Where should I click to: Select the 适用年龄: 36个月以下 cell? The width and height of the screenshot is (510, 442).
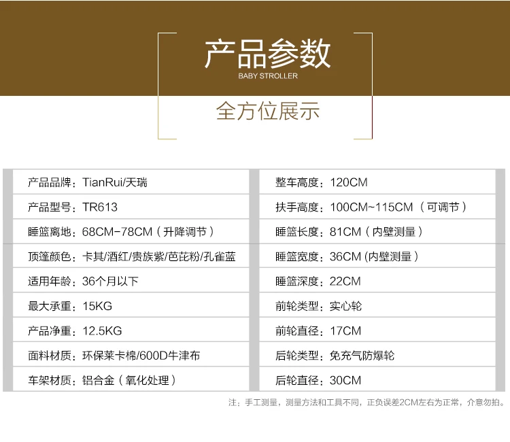[131, 281]
